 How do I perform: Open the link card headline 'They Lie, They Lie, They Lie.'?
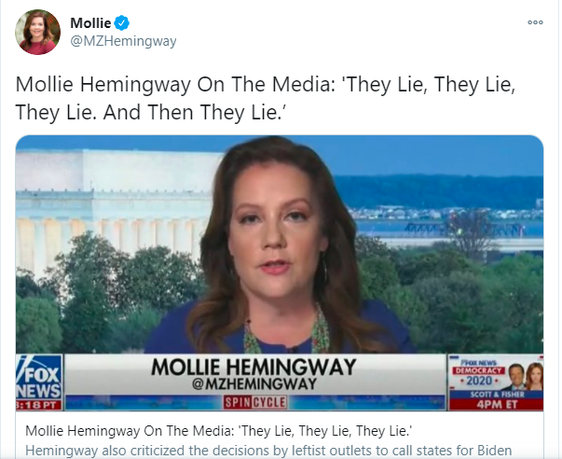219,431
